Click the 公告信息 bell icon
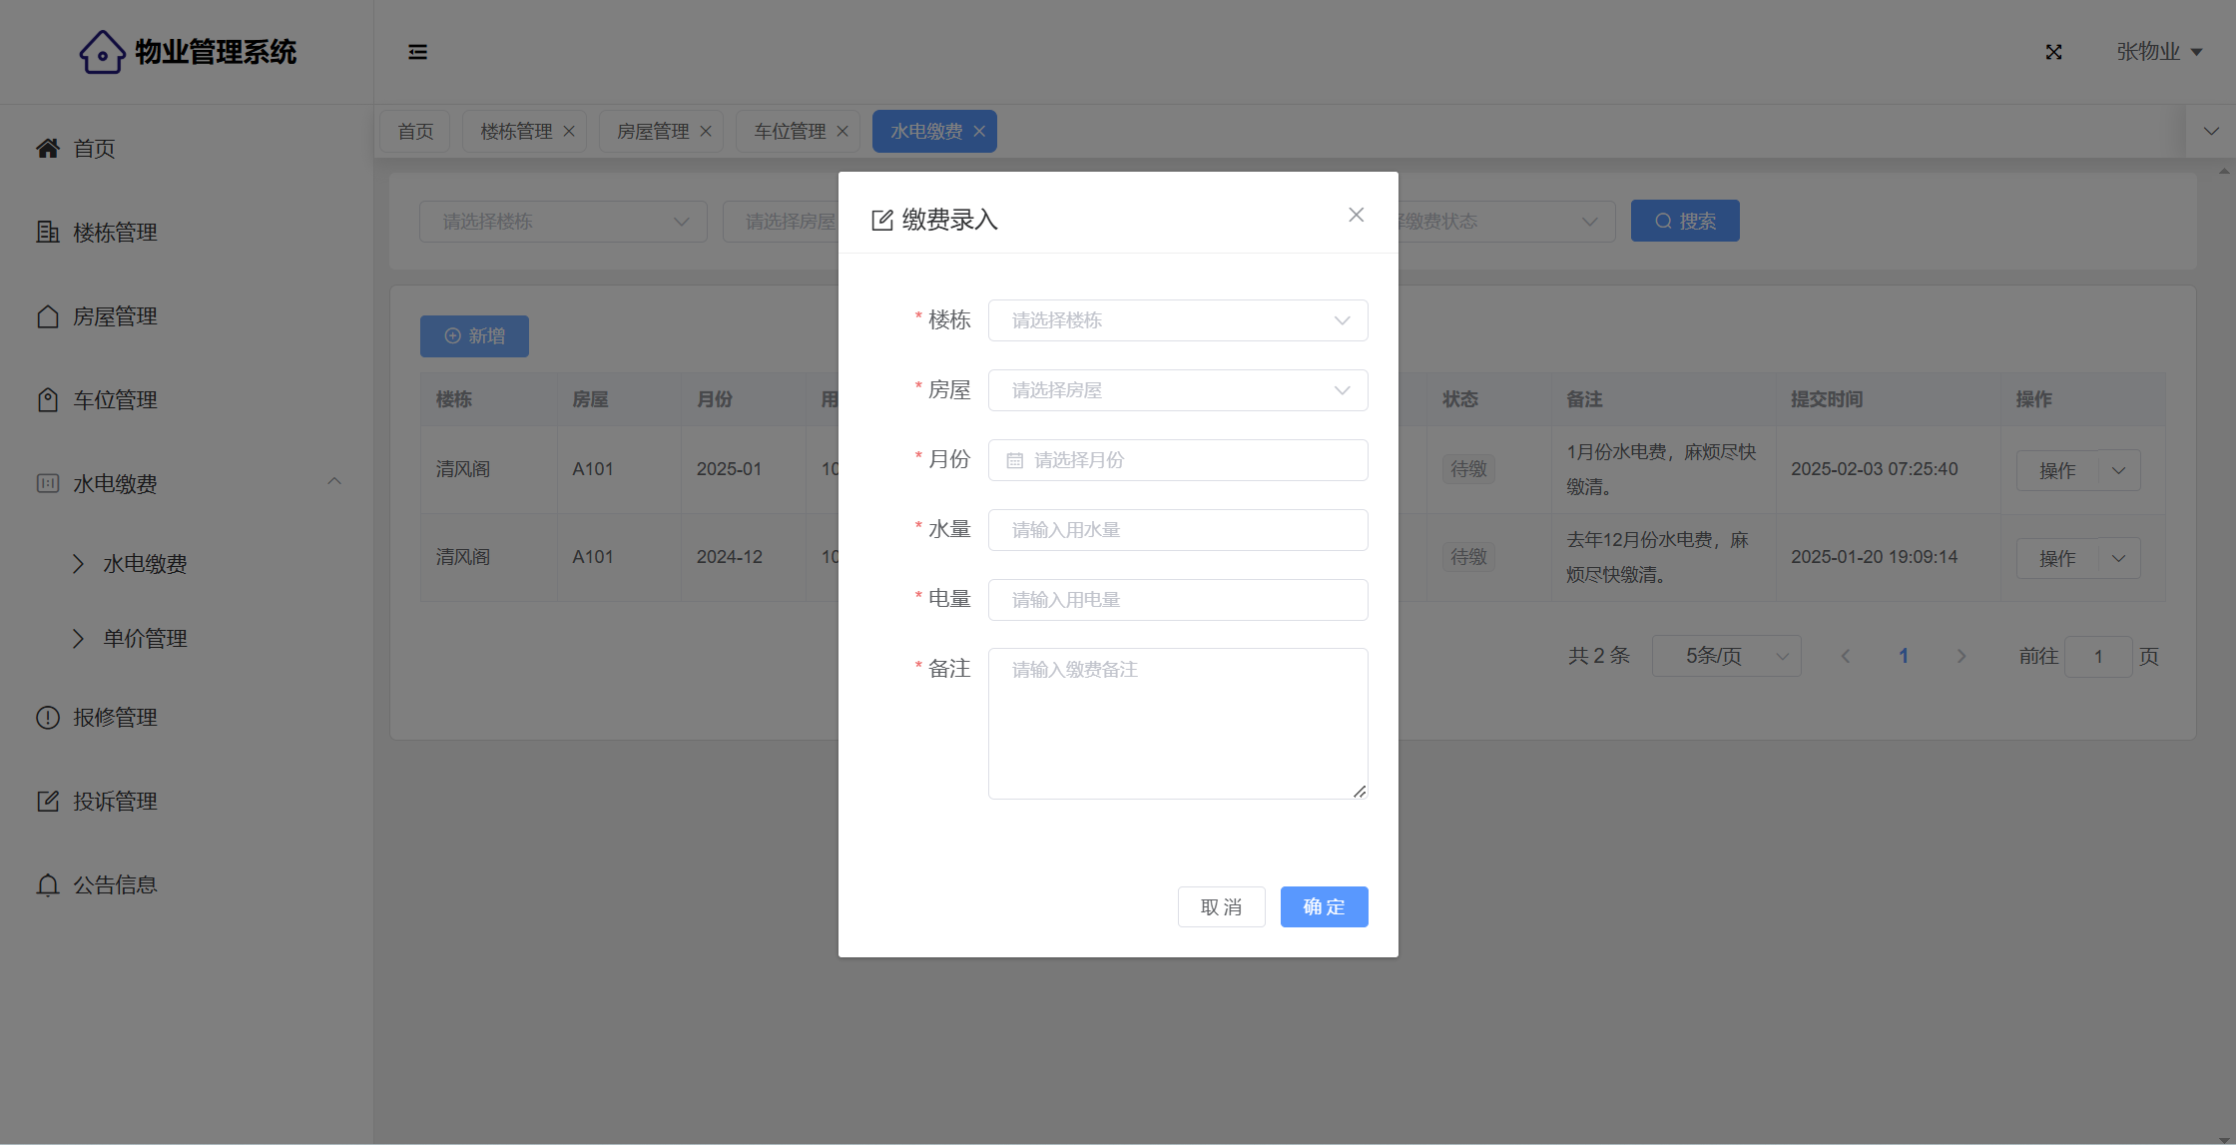This screenshot has height=1145, width=2236. pos(48,885)
